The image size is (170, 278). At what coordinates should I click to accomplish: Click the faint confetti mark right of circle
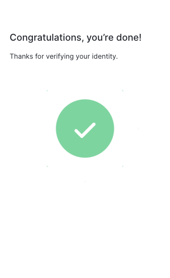click(x=138, y=129)
